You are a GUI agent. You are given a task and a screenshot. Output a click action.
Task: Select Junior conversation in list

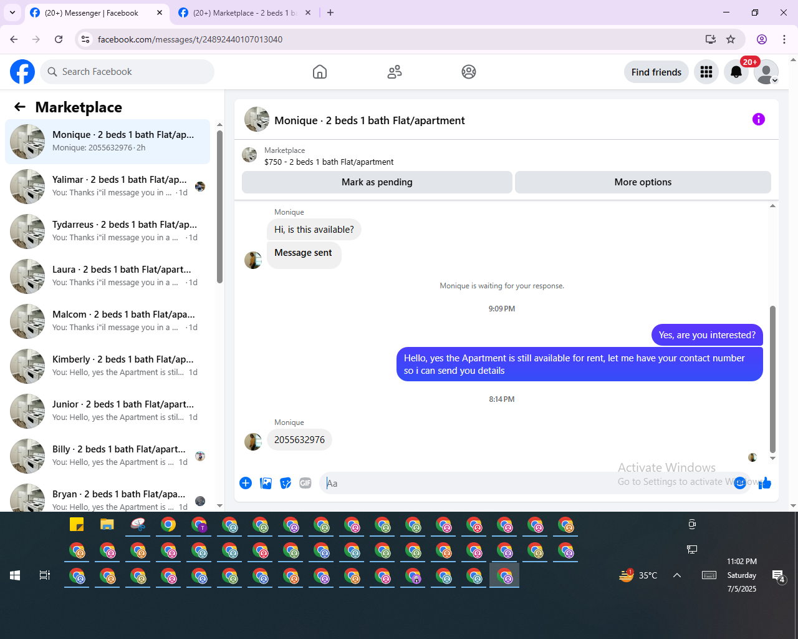[107, 411]
